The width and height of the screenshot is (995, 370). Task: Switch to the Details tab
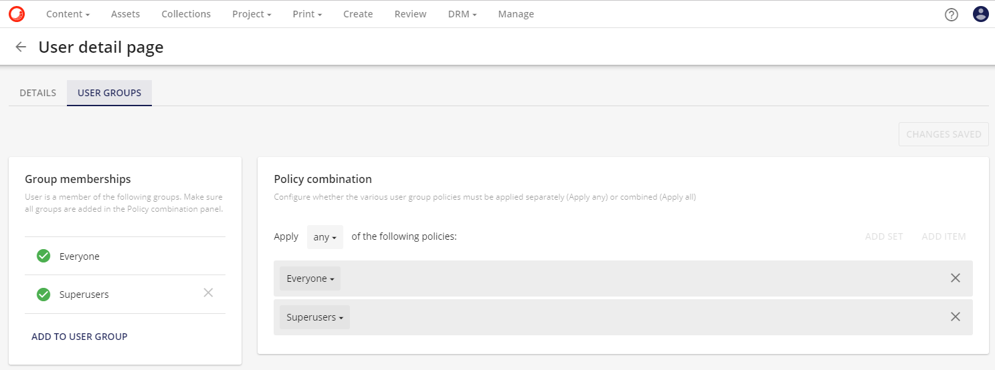pos(38,93)
